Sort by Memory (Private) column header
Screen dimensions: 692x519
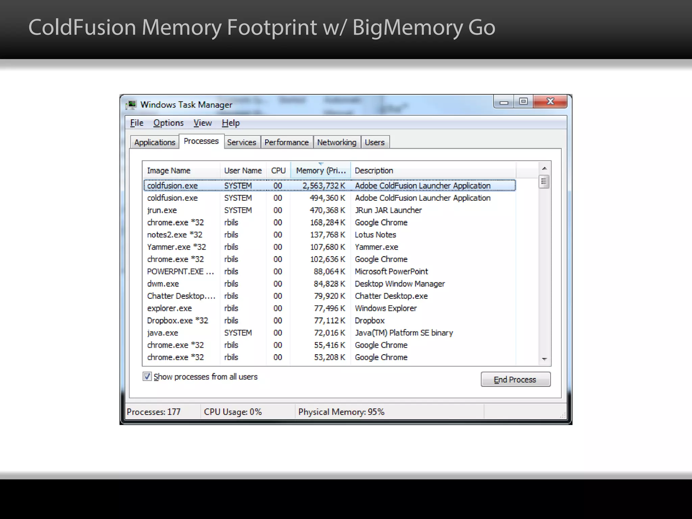(321, 171)
